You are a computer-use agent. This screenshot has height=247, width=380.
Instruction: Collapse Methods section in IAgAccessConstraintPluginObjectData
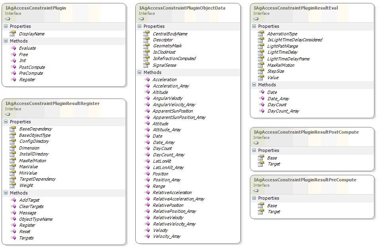coord(140,72)
